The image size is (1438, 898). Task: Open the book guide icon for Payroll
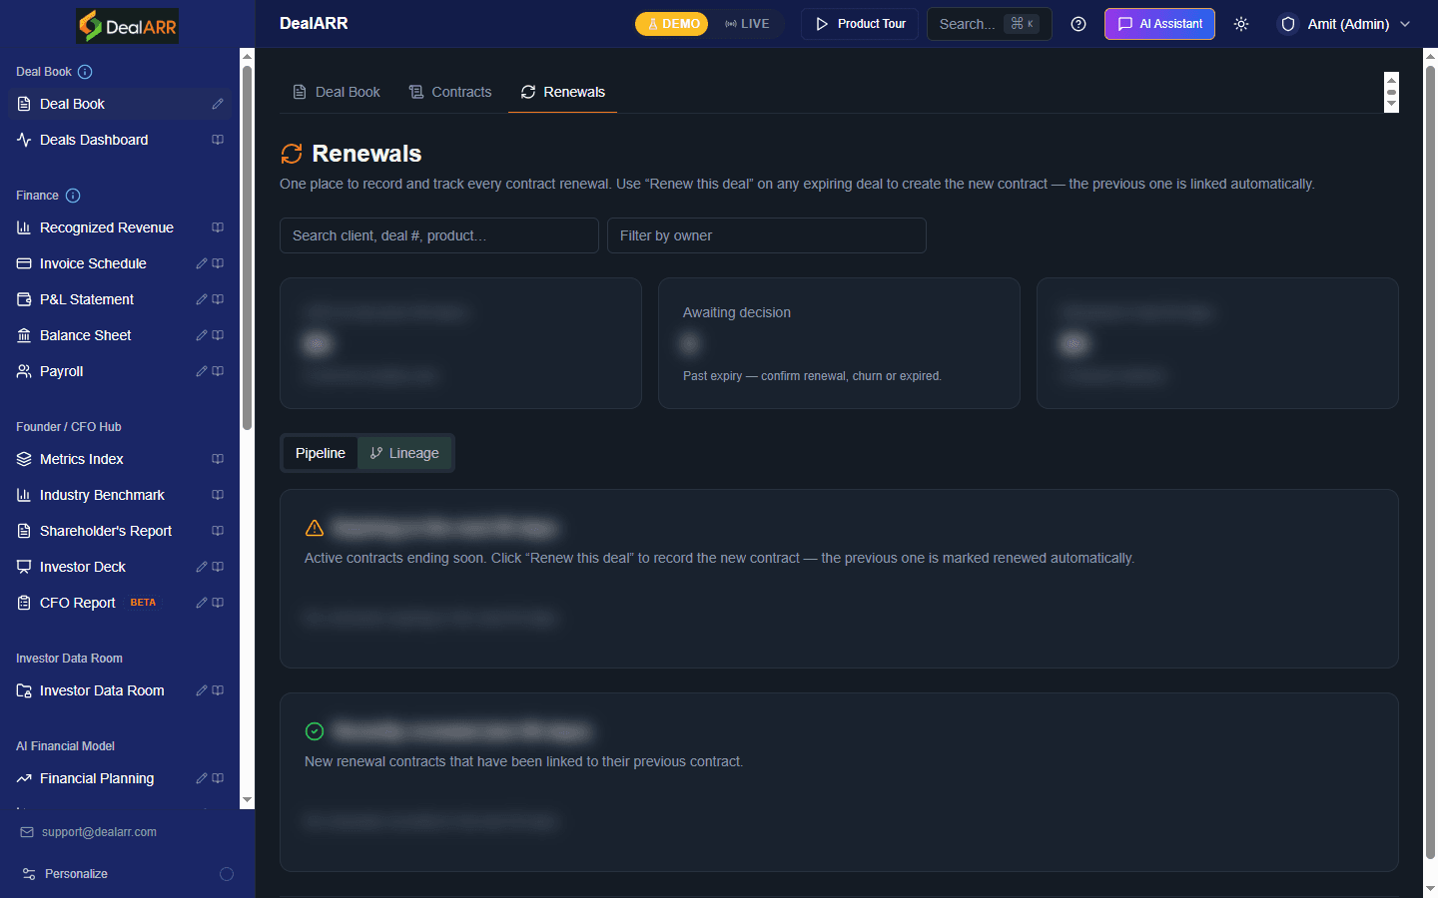218,371
